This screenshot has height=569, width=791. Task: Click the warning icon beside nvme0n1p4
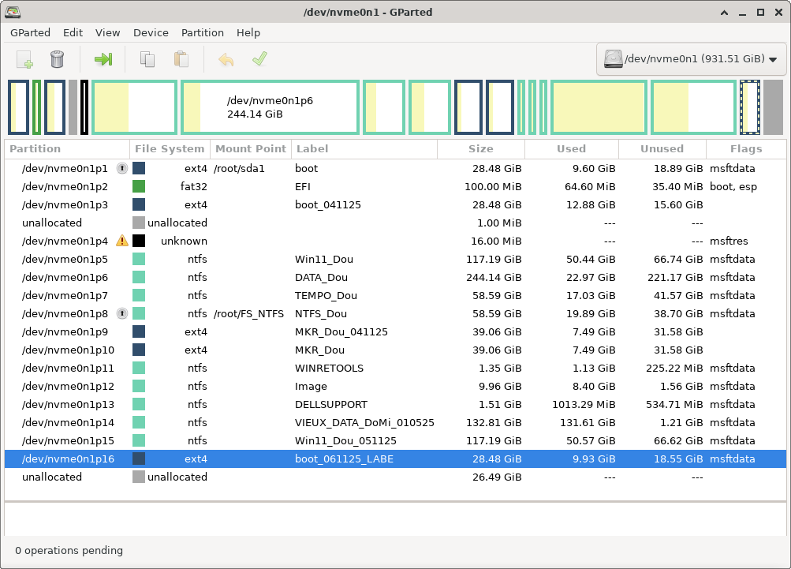click(122, 241)
